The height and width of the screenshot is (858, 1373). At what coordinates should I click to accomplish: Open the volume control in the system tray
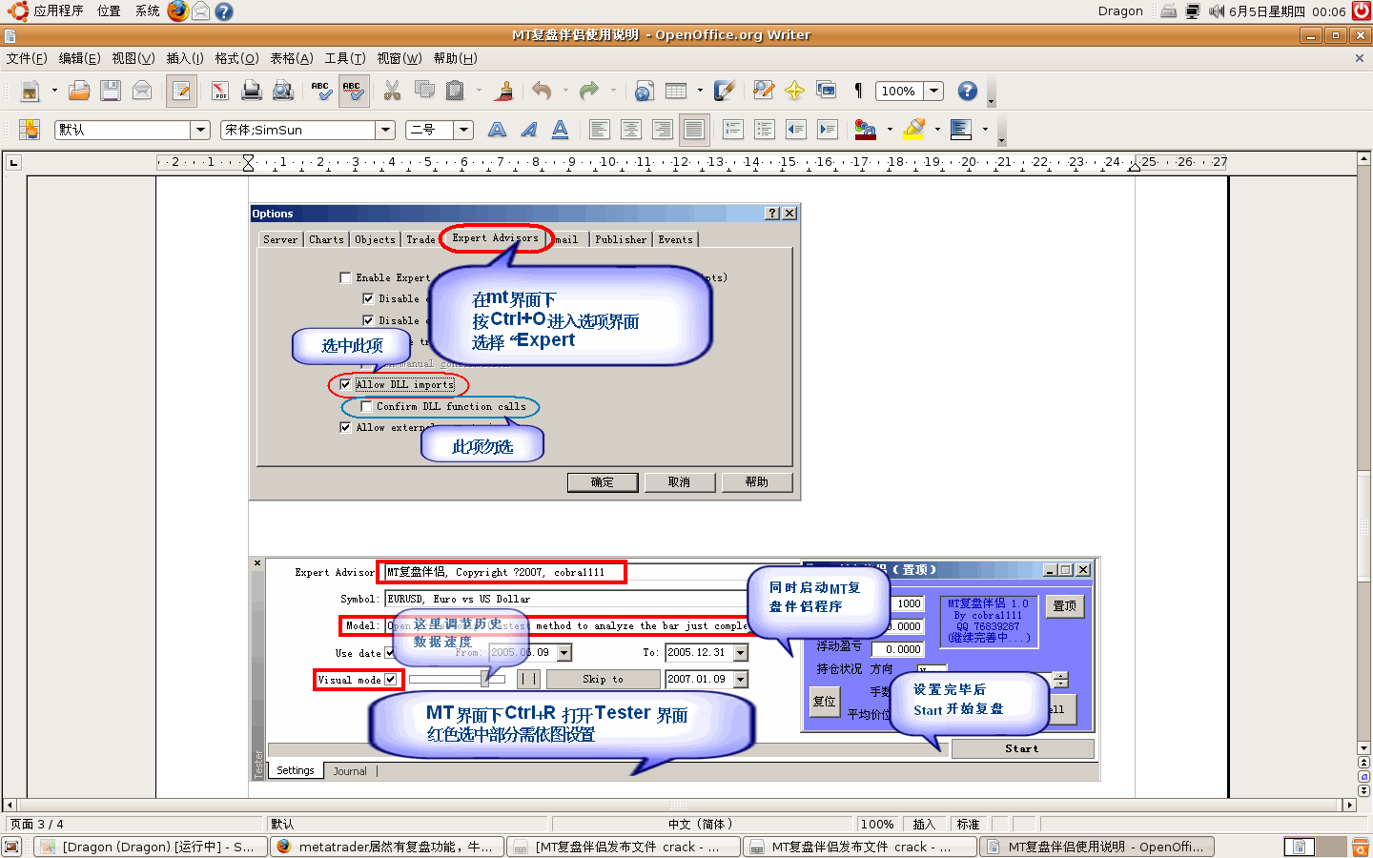(x=1216, y=11)
